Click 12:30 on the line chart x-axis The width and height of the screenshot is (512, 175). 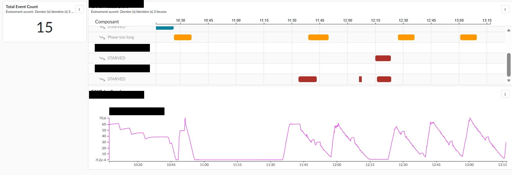pos(403,165)
